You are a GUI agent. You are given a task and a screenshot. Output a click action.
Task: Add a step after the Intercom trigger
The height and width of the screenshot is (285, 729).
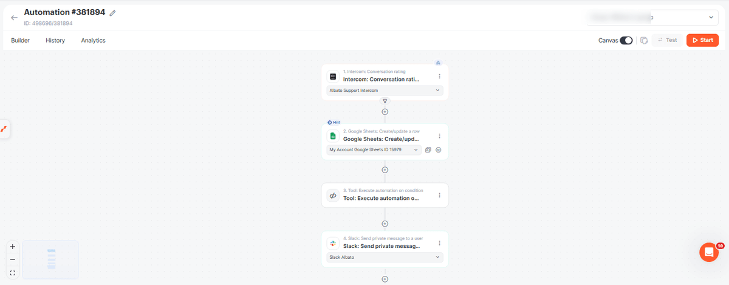pyautogui.click(x=385, y=112)
